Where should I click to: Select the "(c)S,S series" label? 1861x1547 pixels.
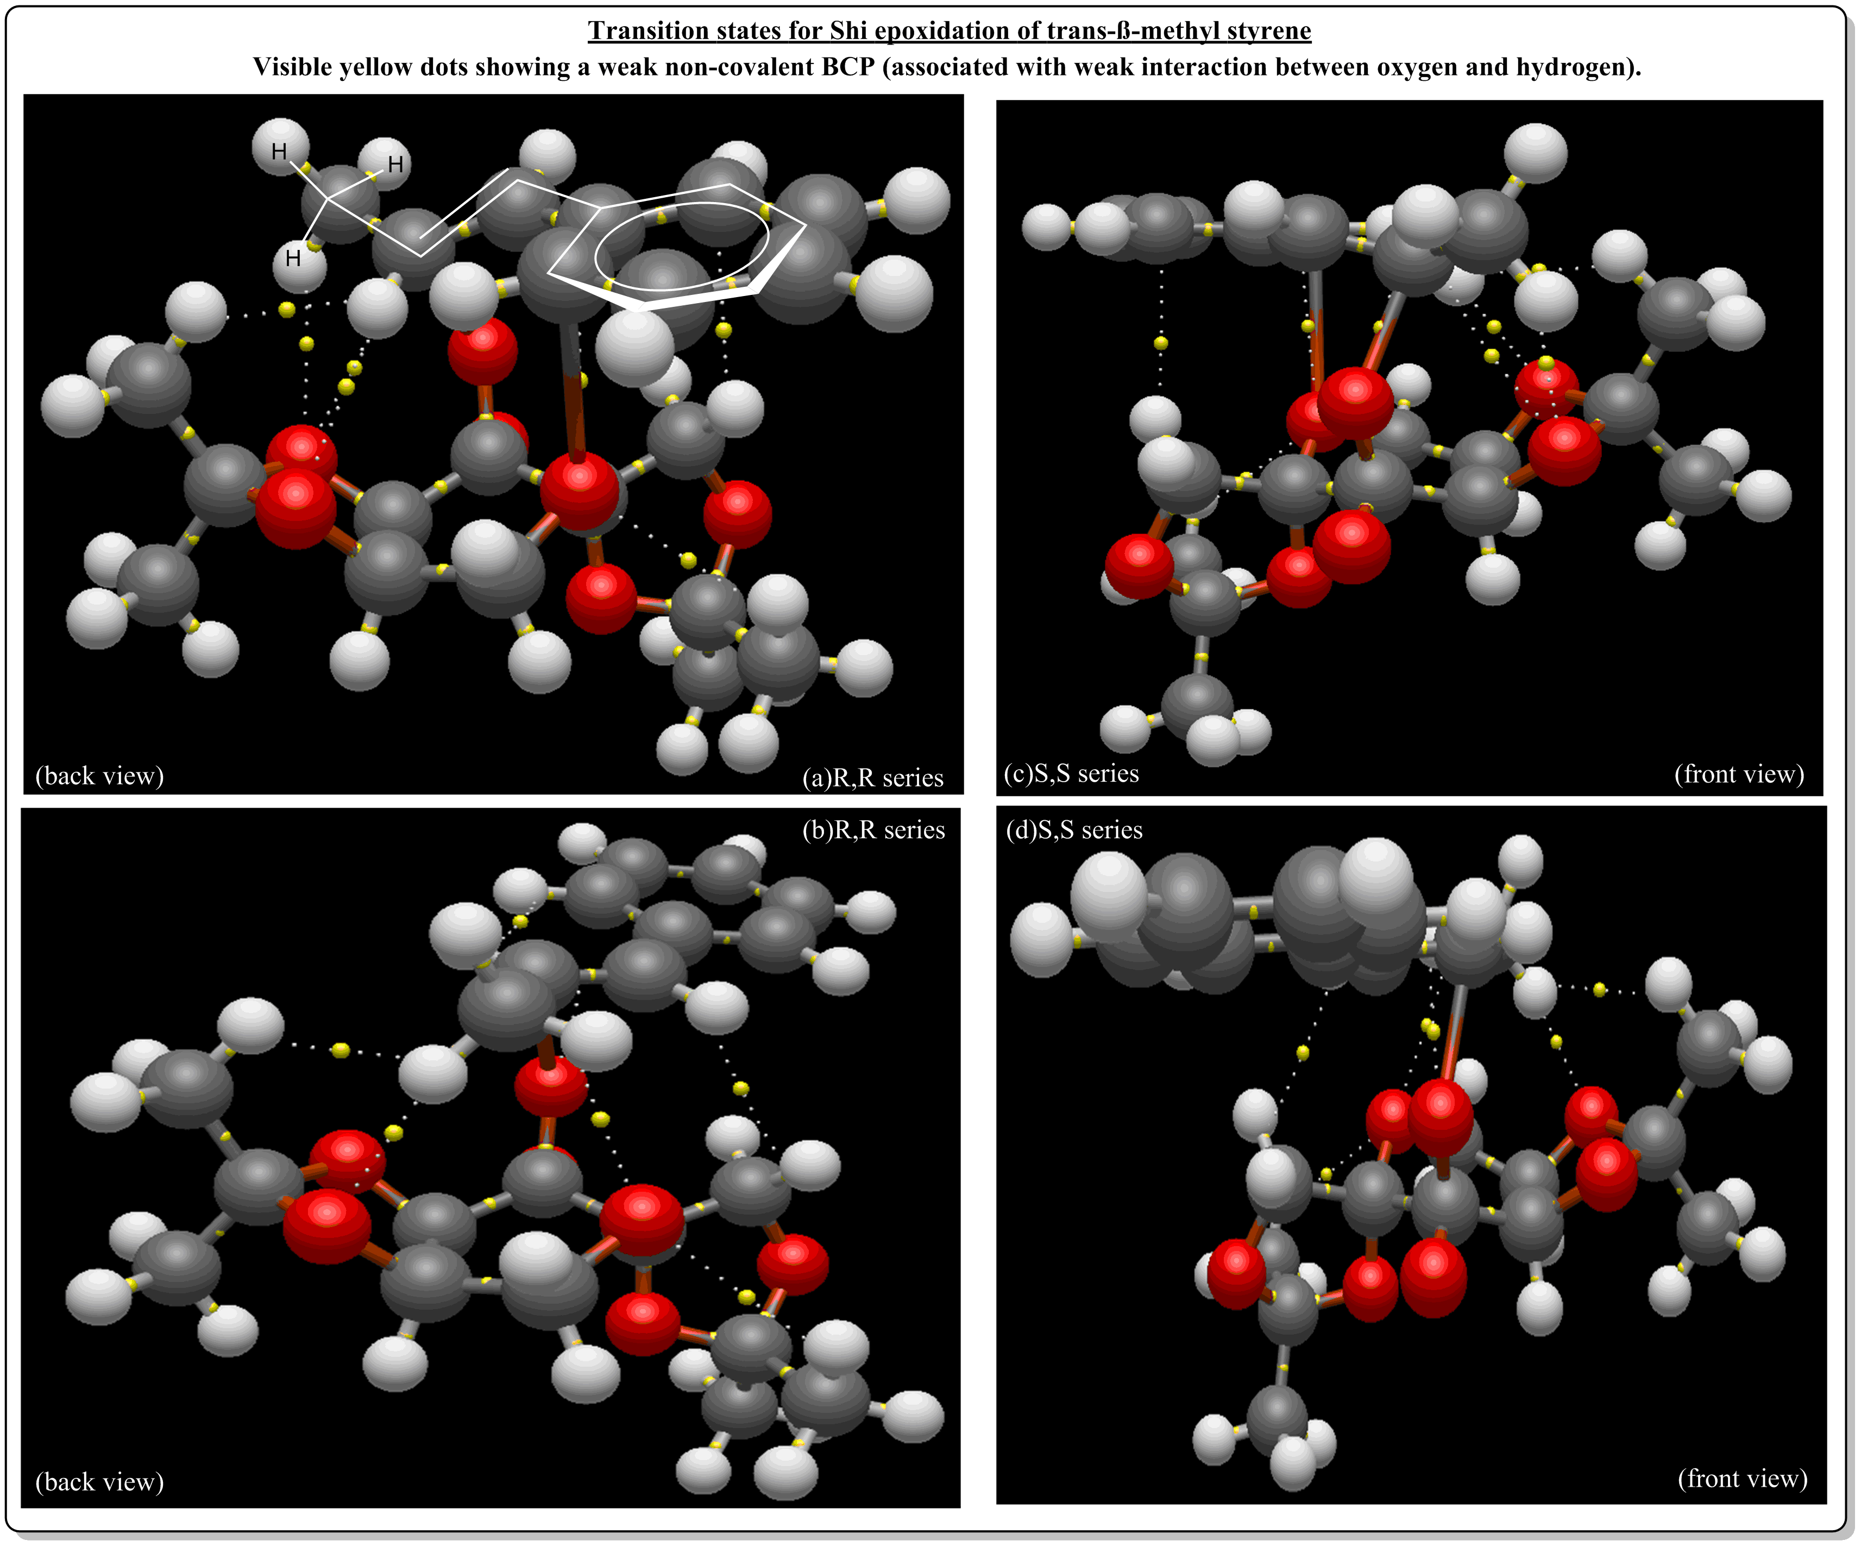(1071, 772)
